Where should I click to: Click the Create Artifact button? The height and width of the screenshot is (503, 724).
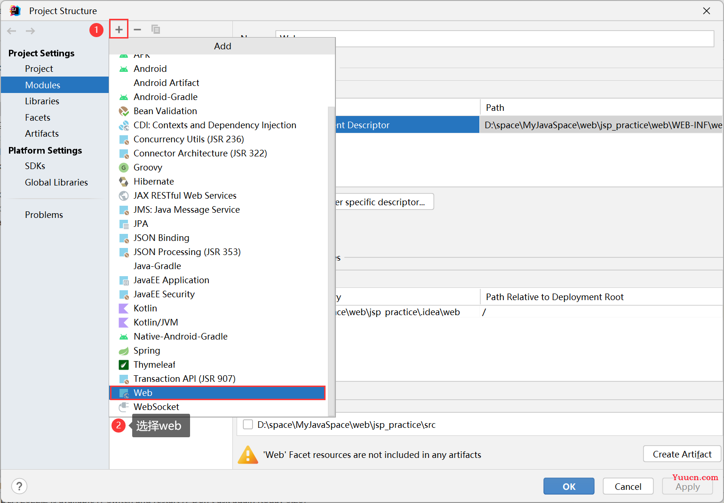[x=682, y=454]
